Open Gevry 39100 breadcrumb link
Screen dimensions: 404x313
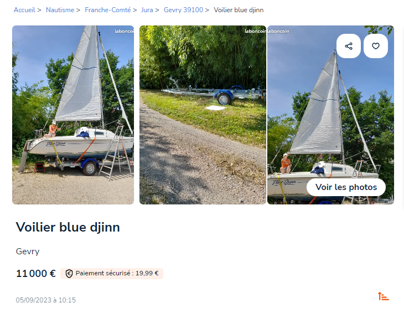coord(183,10)
